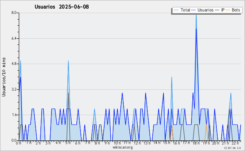Click the 'CC BY-SA 3.0' license text
This screenshot has height=151, width=245.
tap(232, 148)
